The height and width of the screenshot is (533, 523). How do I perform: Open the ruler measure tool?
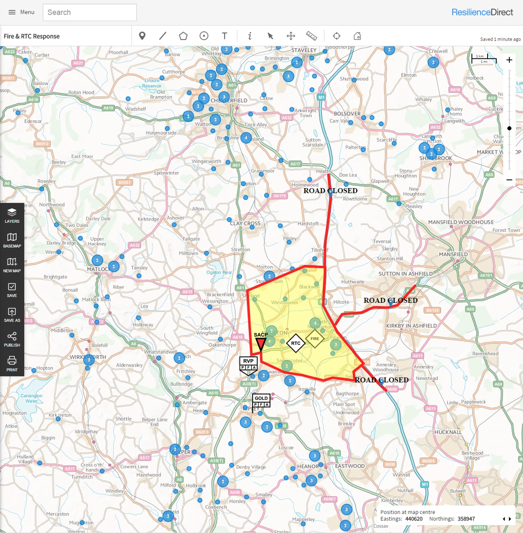point(312,36)
